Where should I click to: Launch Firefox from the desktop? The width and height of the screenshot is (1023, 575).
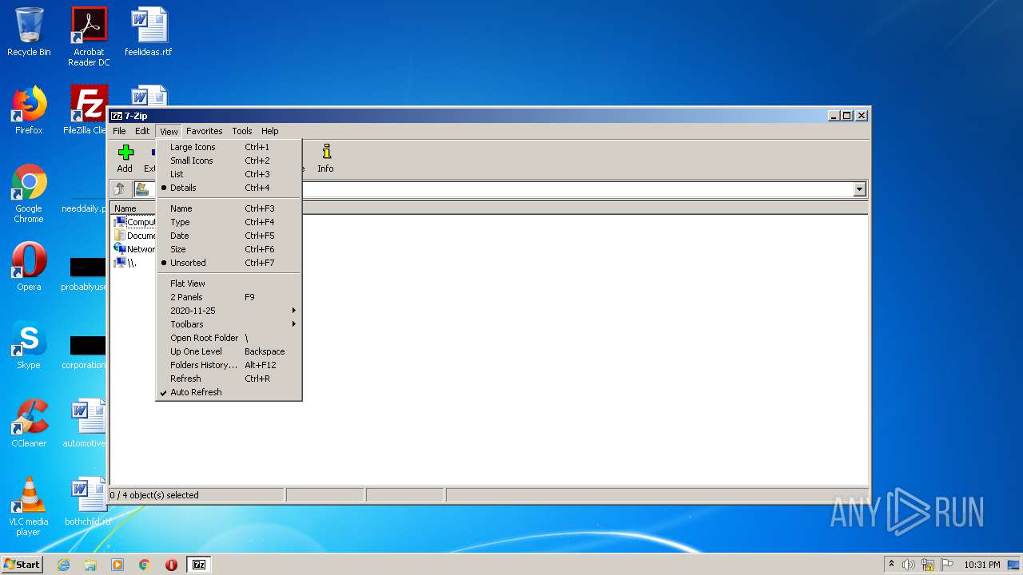pyautogui.click(x=29, y=110)
